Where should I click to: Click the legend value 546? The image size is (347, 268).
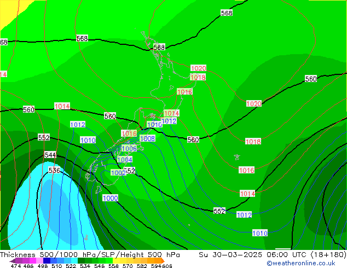coord(99,266)
